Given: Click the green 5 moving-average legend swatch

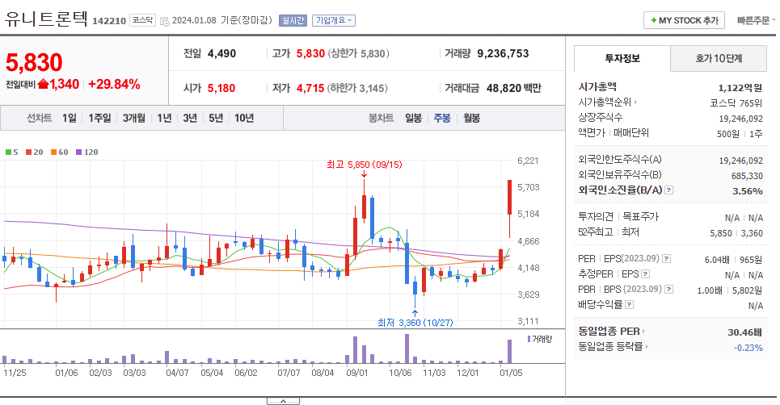Looking at the screenshot, I should point(8,152).
